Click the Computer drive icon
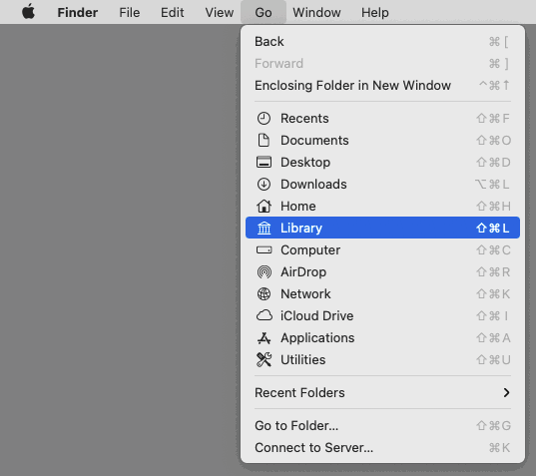 click(x=264, y=250)
